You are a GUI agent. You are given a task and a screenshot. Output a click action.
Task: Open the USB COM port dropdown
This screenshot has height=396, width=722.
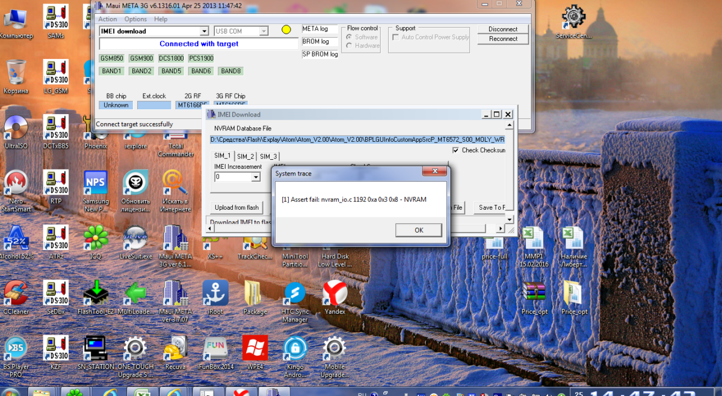pos(264,31)
